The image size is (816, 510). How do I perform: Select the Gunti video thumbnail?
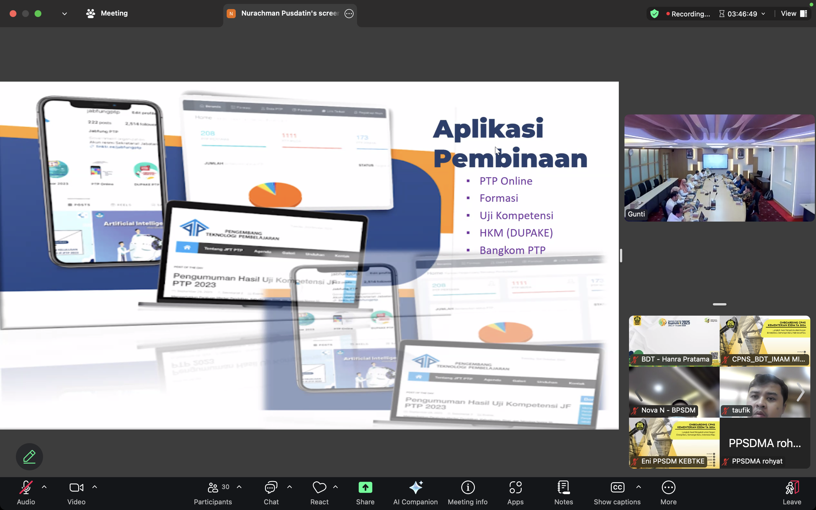pos(719,168)
